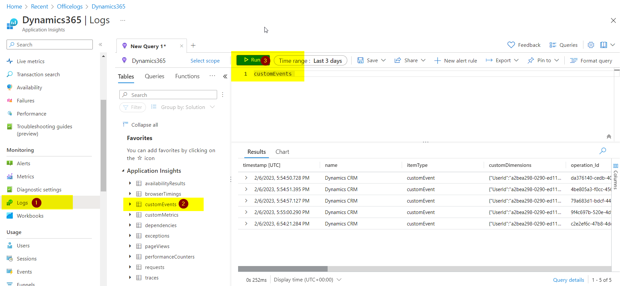Switch to the Chart tab
628x286 pixels.
tap(282, 152)
